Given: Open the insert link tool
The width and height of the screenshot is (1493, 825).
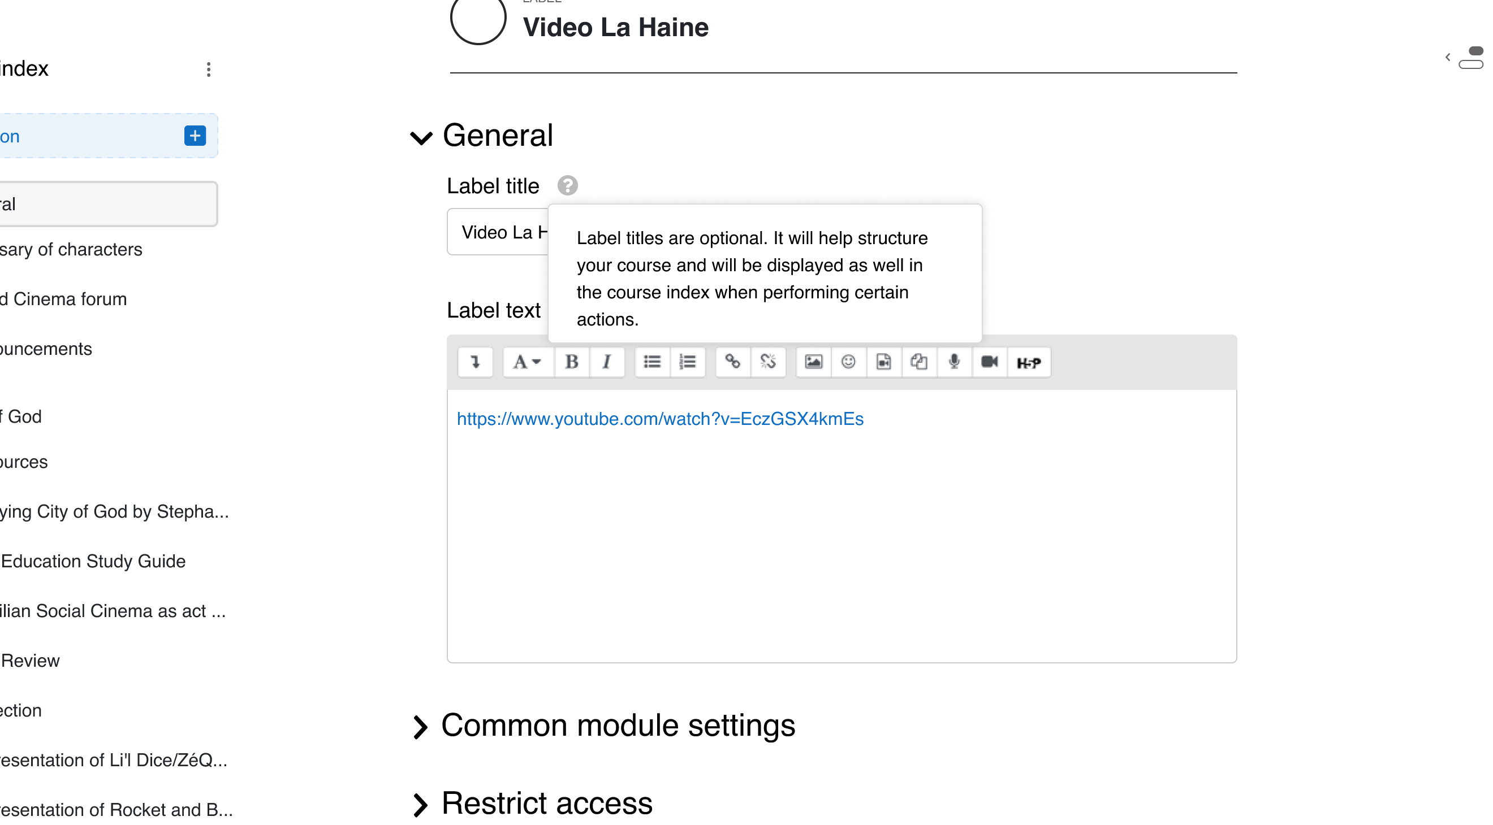Looking at the screenshot, I should pyautogui.click(x=732, y=362).
